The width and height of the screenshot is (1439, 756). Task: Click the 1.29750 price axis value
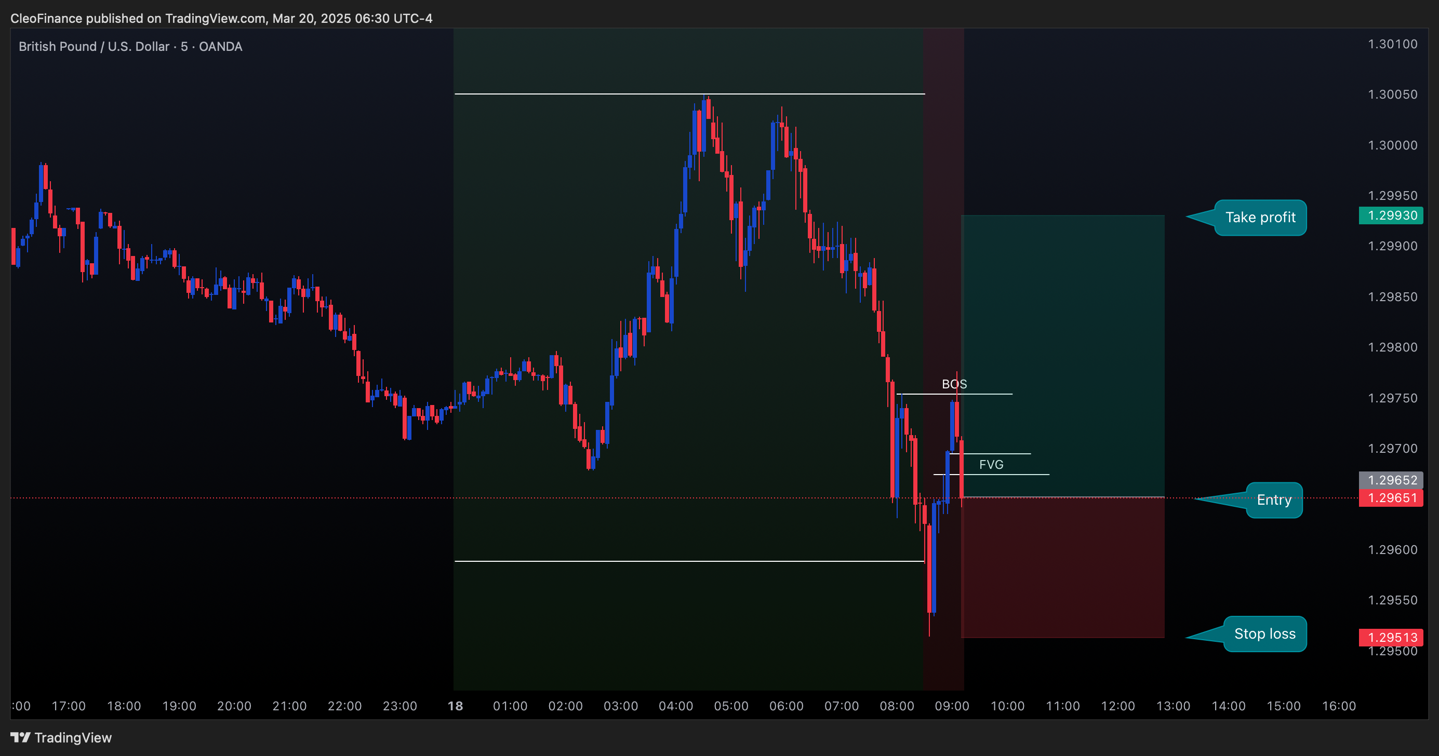click(x=1392, y=398)
